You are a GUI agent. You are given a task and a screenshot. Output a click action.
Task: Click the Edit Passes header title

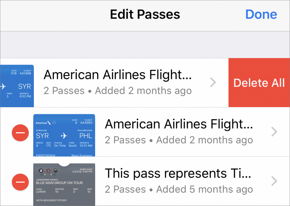coord(145,14)
